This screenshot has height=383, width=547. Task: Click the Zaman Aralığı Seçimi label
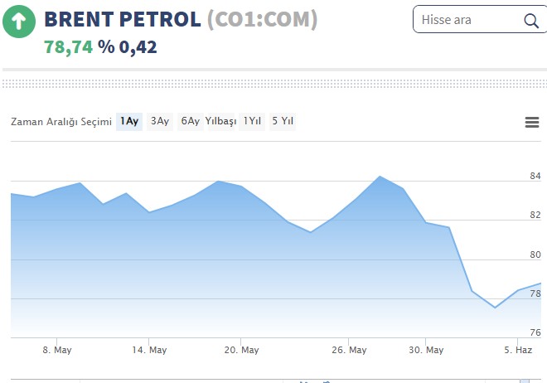(x=61, y=122)
